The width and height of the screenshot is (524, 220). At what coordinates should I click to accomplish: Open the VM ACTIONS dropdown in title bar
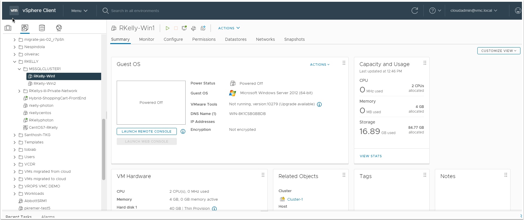click(229, 28)
